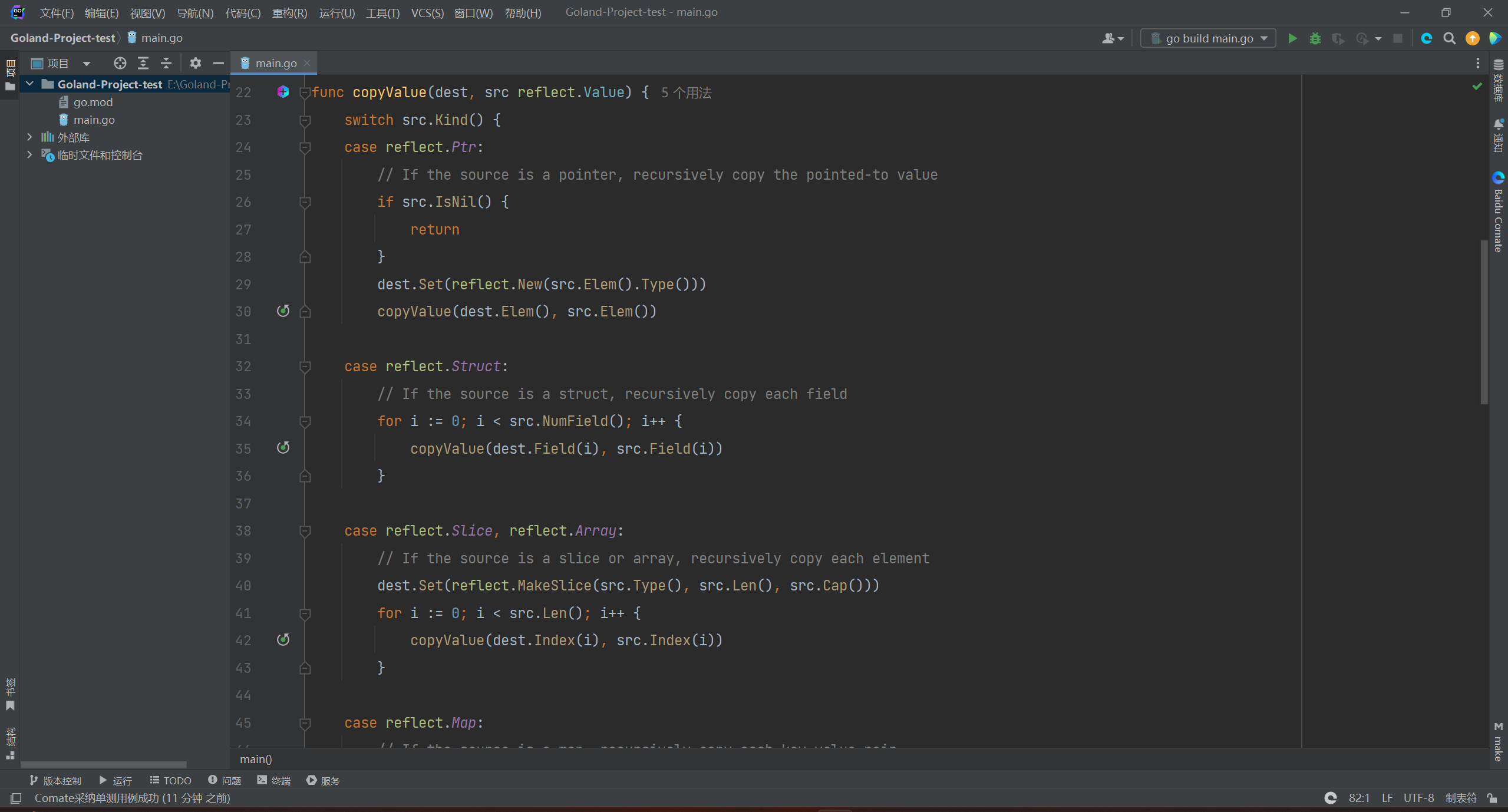Screen dimensions: 1508x812
Task: Toggle the 结构 structure tool window
Action: 10,743
